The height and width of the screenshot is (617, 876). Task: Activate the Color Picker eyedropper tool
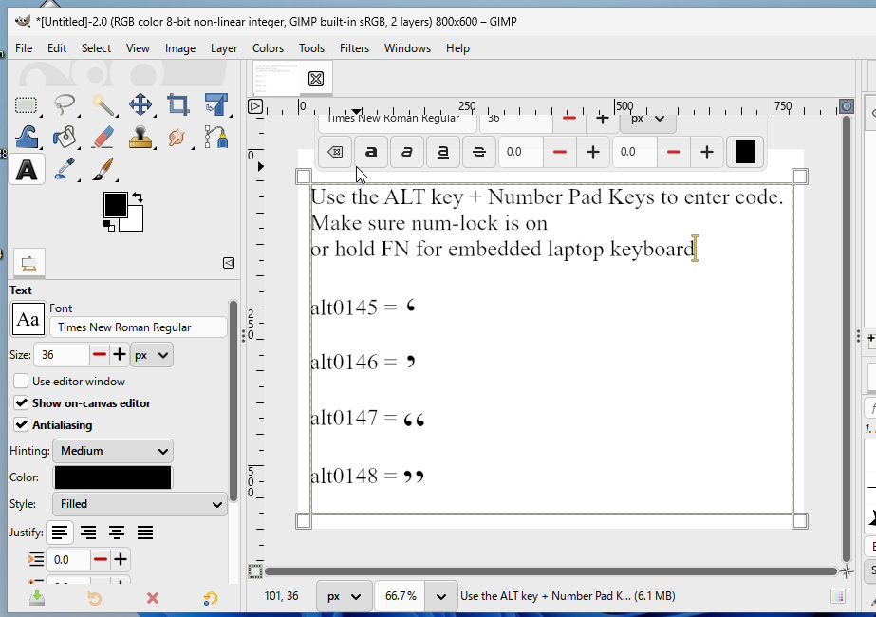point(65,169)
